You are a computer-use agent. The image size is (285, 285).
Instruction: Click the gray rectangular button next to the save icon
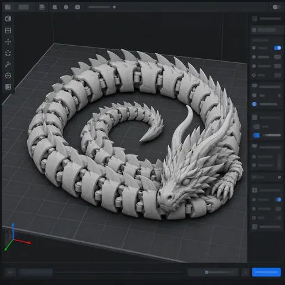pyautogui.click(x=24, y=7)
